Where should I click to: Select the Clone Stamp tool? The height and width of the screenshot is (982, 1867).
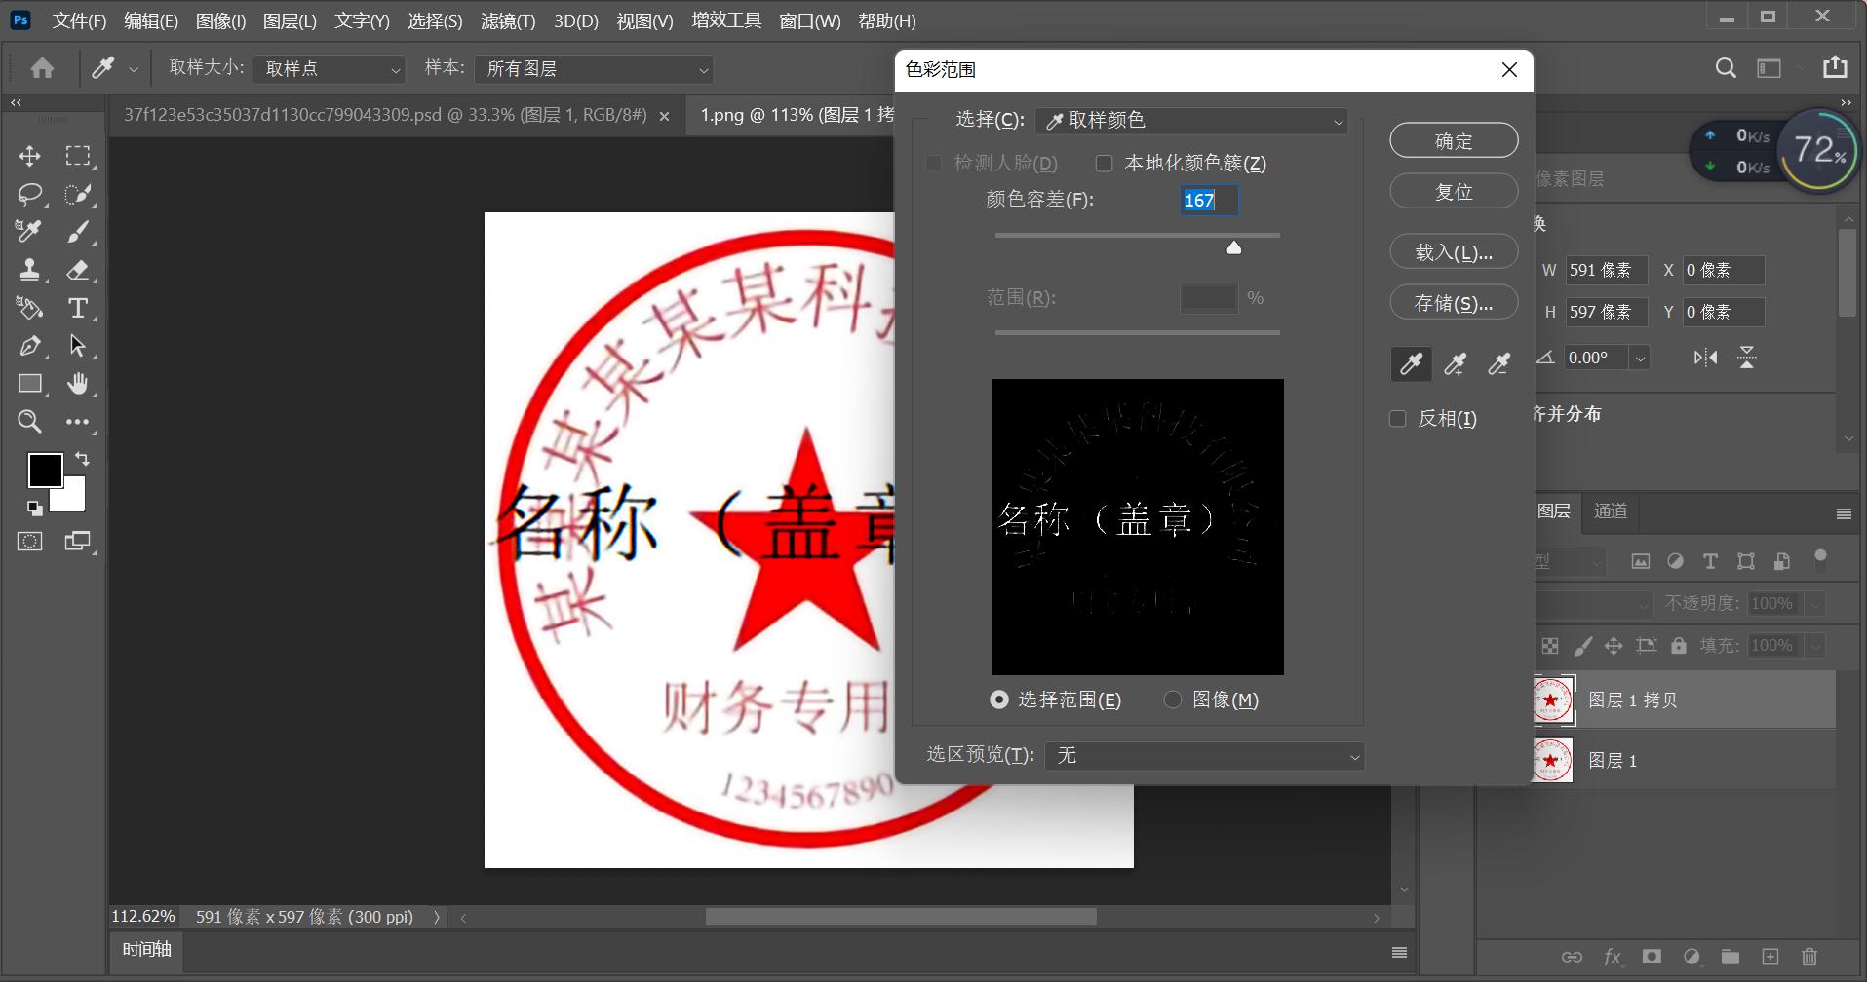(x=28, y=270)
